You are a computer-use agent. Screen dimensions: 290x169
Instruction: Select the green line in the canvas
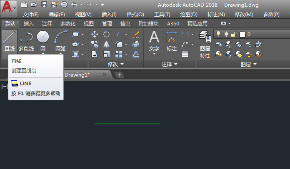click(x=127, y=124)
